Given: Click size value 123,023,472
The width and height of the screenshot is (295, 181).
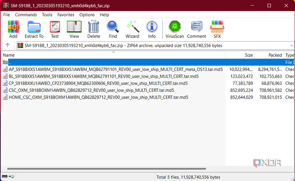Looking at the screenshot, I should [241, 76].
